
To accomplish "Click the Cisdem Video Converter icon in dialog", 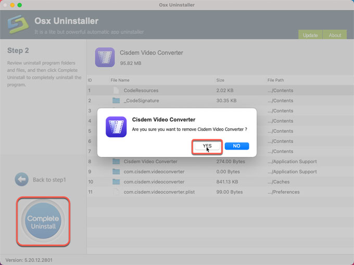I will click(116, 127).
